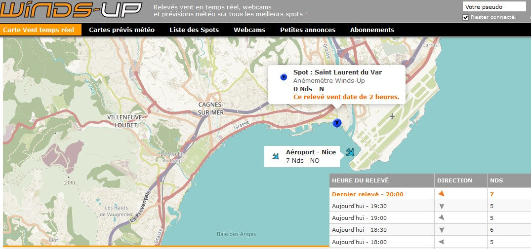Click the 6 knots value for 18:30

click(491, 230)
